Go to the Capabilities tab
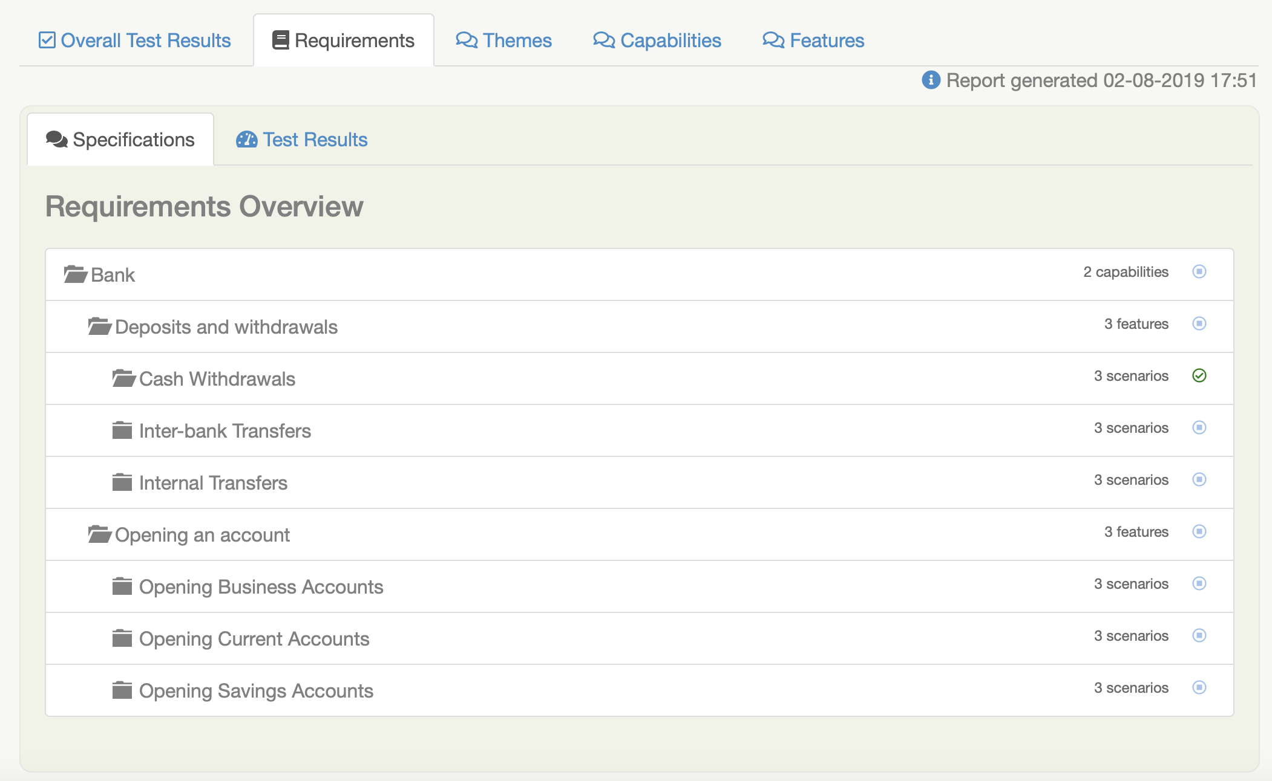The image size is (1272, 781). pyautogui.click(x=657, y=40)
